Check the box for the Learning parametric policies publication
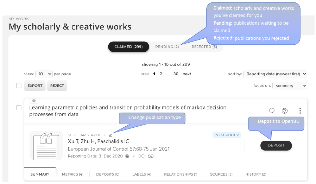Viewport: 316px width, 184px height. tap(19, 108)
